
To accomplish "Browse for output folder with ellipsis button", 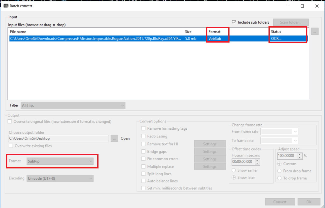I will 114,138.
